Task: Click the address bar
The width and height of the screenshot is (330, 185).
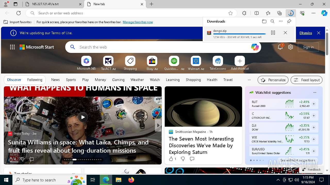Action: click(131, 13)
